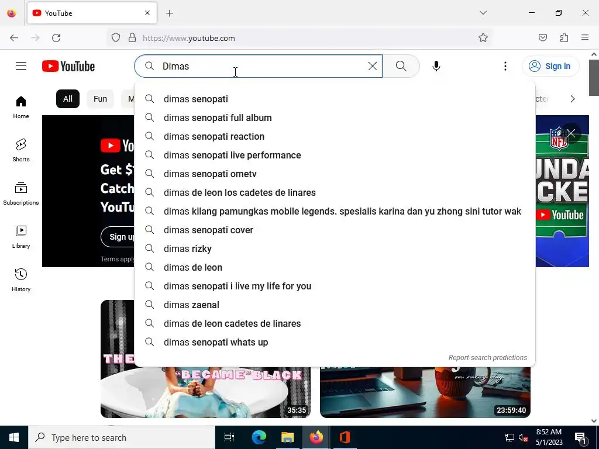This screenshot has width=599, height=449.
Task: Go back with the browser back arrow
Action: coord(14,38)
